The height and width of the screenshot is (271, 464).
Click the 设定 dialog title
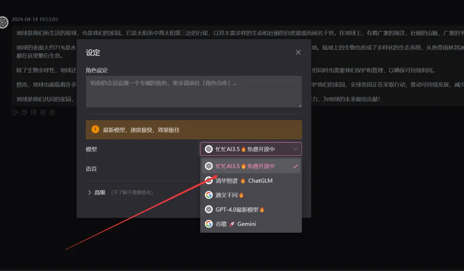[x=93, y=53]
